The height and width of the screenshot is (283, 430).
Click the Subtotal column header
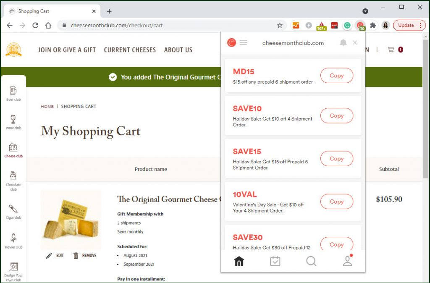coord(389,169)
